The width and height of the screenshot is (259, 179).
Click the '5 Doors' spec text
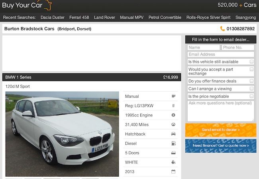[132, 153]
